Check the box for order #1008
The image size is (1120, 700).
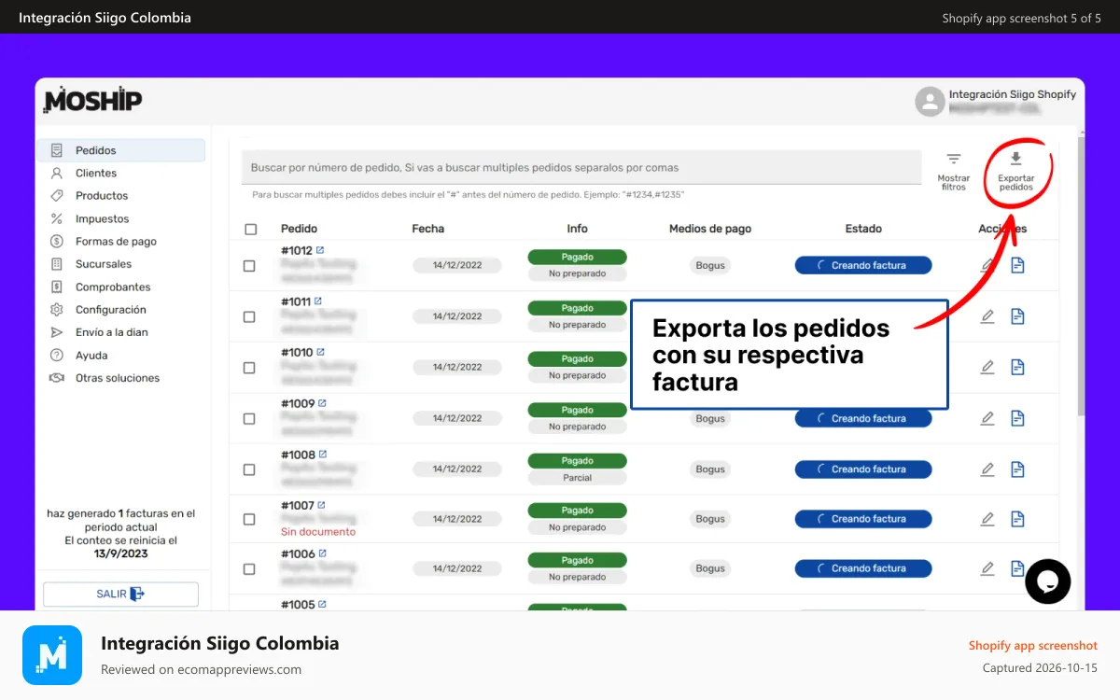(249, 469)
